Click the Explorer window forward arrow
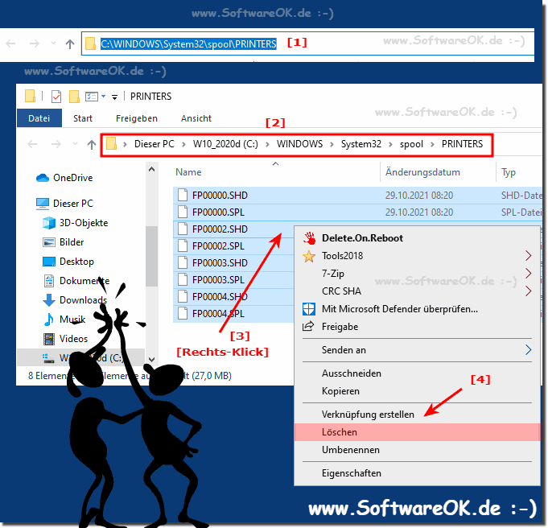This screenshot has height=528, width=548. point(56,144)
